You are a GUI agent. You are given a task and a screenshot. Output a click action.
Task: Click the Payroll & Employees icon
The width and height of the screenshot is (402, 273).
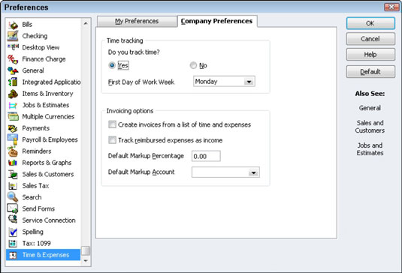pyautogui.click(x=13, y=139)
